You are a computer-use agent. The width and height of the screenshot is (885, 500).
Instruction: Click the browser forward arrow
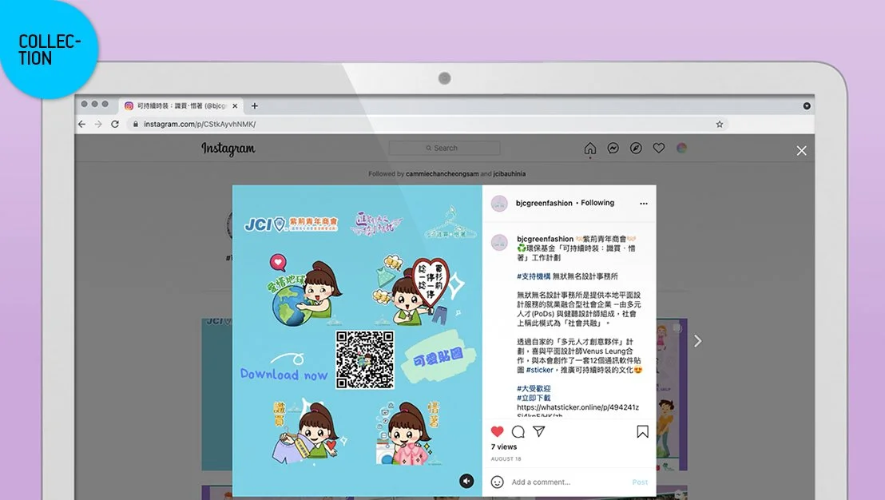point(98,124)
